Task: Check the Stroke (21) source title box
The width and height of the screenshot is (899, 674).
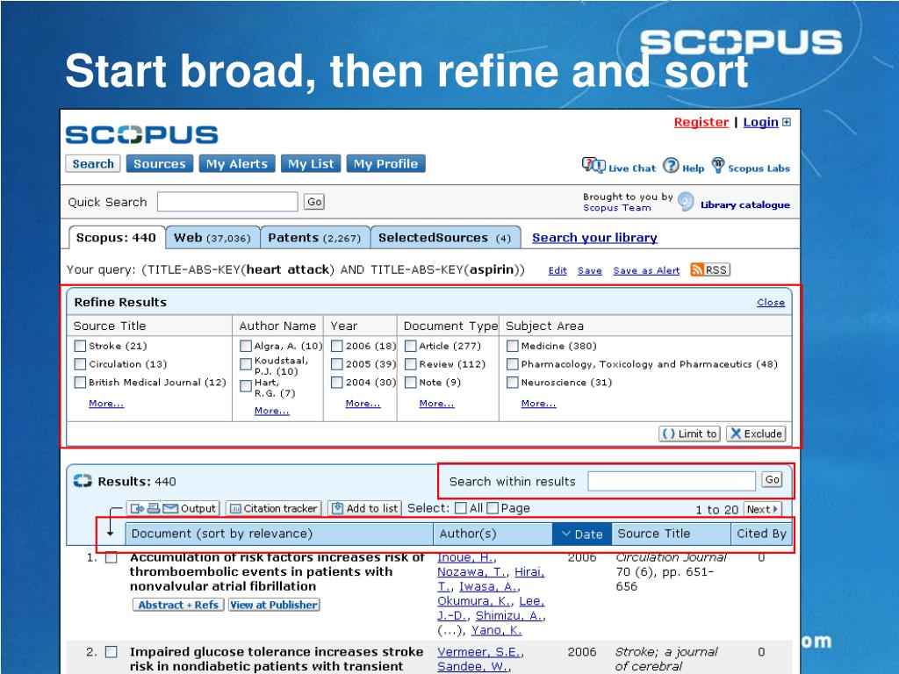Action: click(80, 346)
